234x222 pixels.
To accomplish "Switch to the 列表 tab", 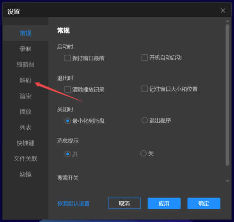I will (25, 127).
